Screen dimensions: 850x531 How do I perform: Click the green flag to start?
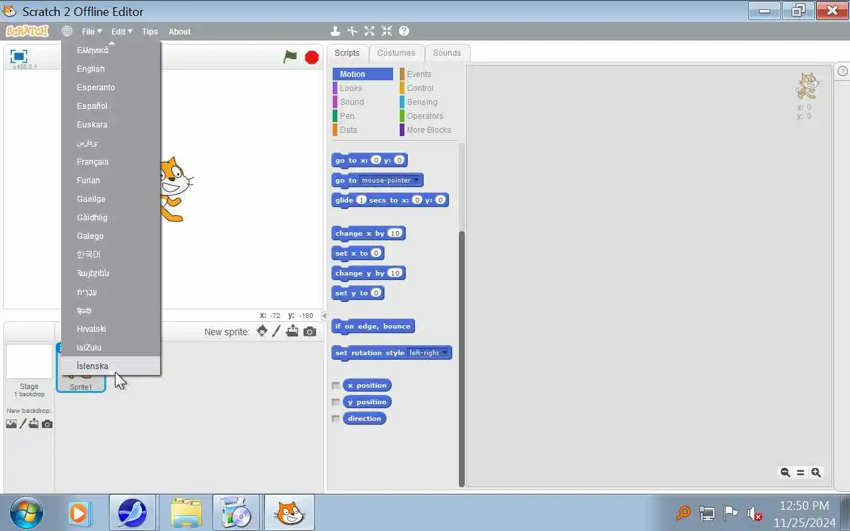[x=290, y=57]
